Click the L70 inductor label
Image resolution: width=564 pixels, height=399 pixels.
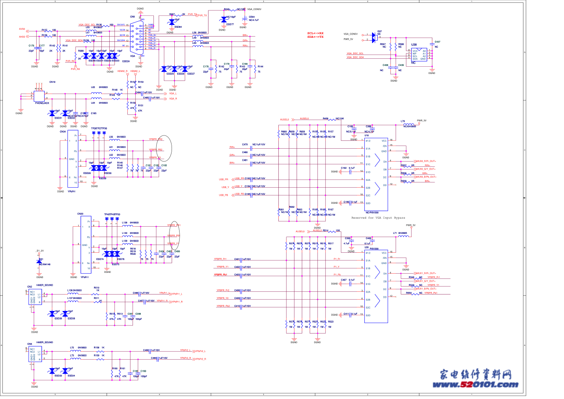(403, 121)
